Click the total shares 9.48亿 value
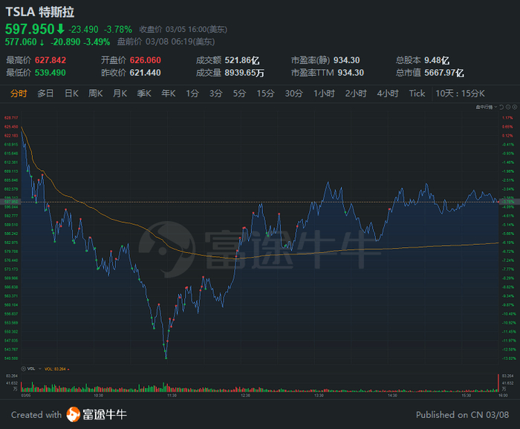The width and height of the screenshot is (520, 429). tap(437, 60)
